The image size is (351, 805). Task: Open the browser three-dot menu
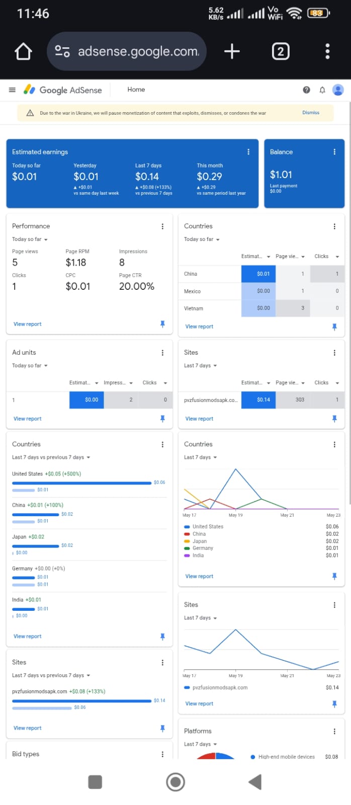tap(327, 51)
